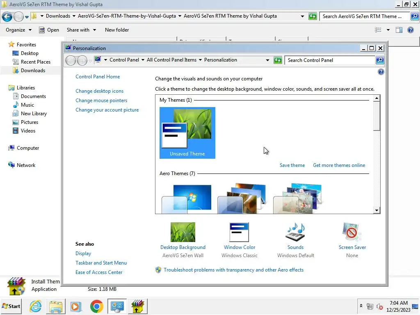Viewport: 420px width, 315px height.
Task: Click the Change your view icon in Explorer
Action: coord(378,30)
